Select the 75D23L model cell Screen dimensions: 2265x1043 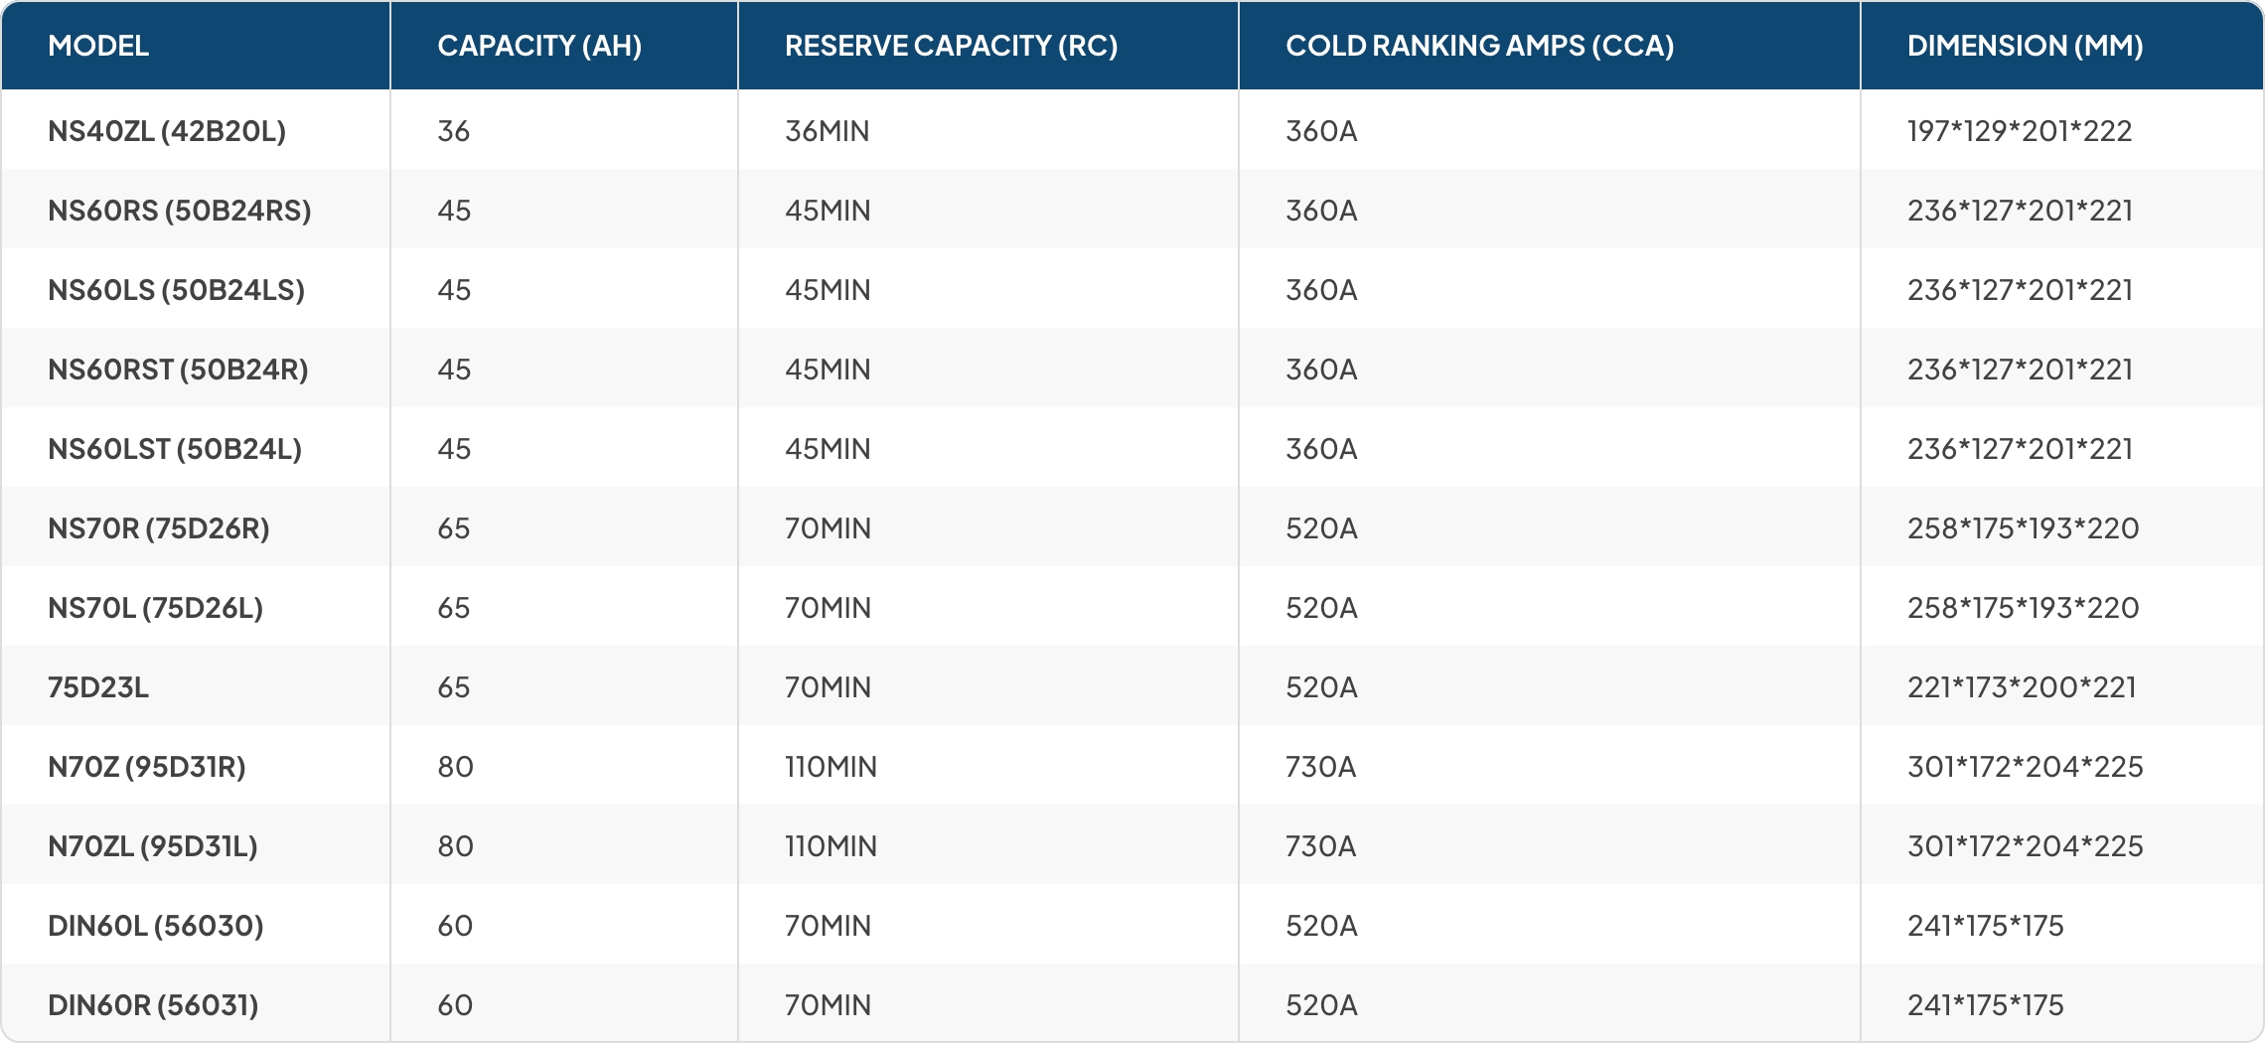coord(98,687)
